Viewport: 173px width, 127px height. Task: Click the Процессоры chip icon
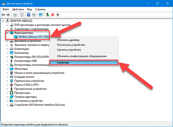coord(11,93)
